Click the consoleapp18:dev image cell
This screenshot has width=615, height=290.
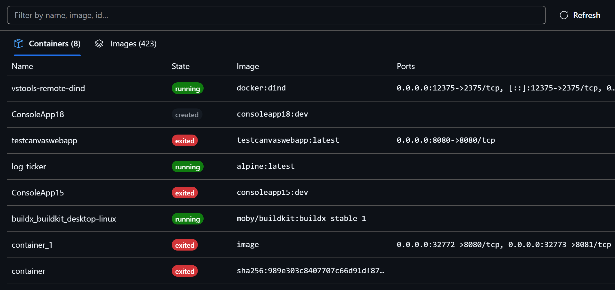(272, 114)
